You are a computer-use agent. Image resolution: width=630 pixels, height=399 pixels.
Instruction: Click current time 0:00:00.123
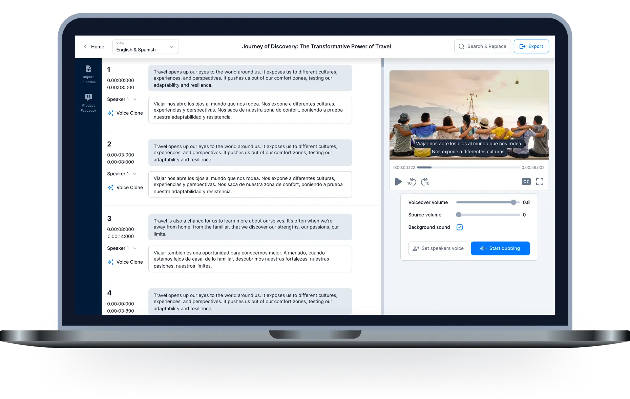[x=404, y=168]
